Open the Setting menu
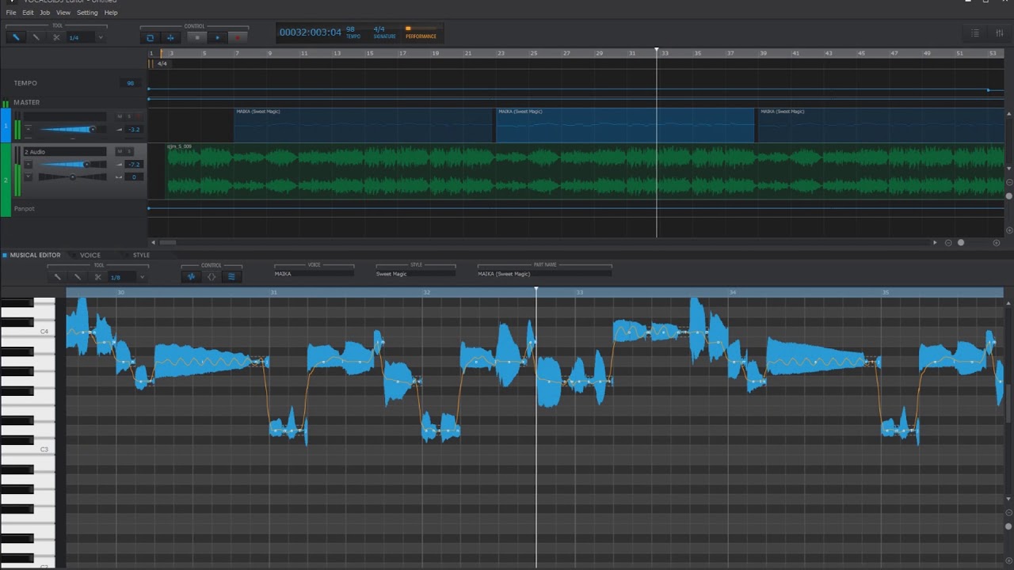 87,13
